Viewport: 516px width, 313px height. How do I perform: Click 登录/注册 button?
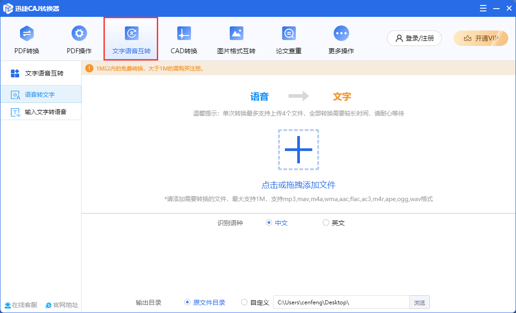(414, 38)
